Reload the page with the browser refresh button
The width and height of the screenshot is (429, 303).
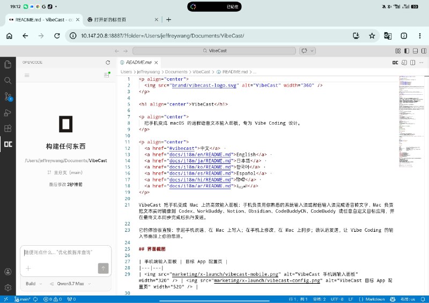click(57, 36)
